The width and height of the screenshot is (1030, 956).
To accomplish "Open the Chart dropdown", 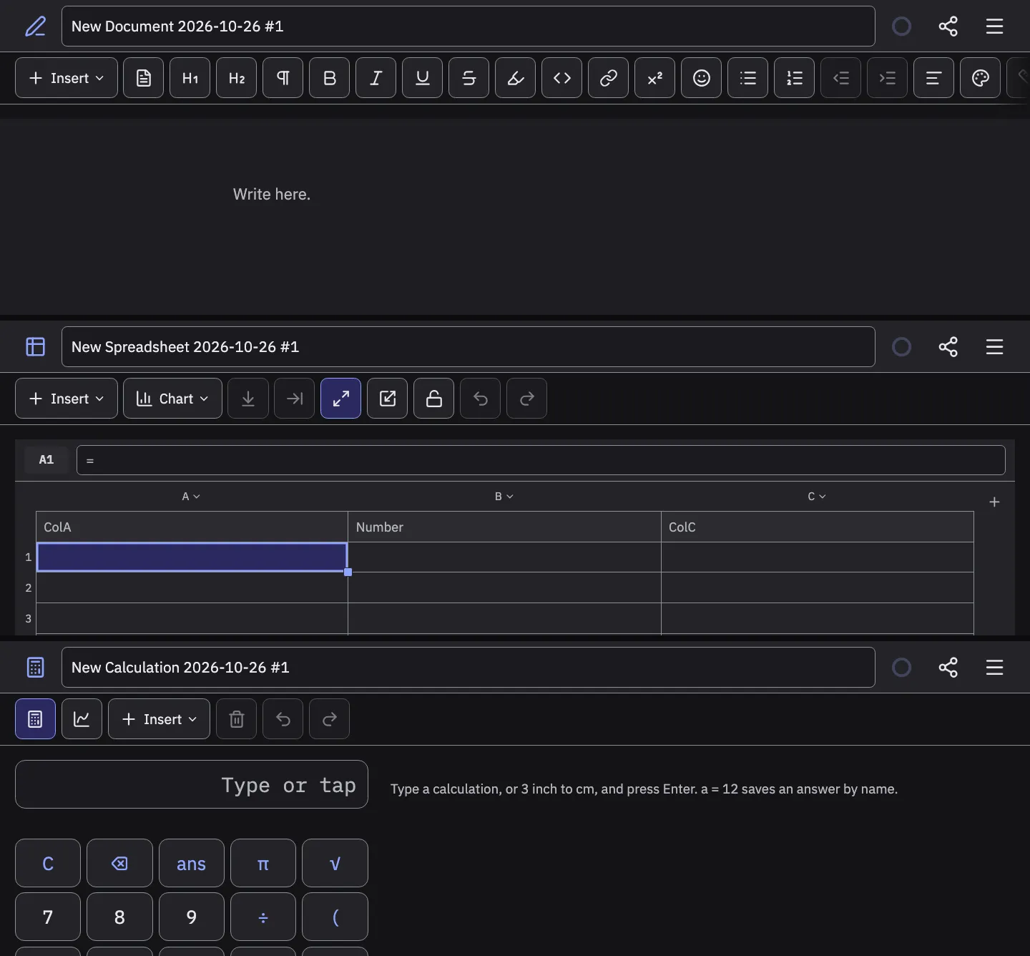I will pyautogui.click(x=172, y=399).
